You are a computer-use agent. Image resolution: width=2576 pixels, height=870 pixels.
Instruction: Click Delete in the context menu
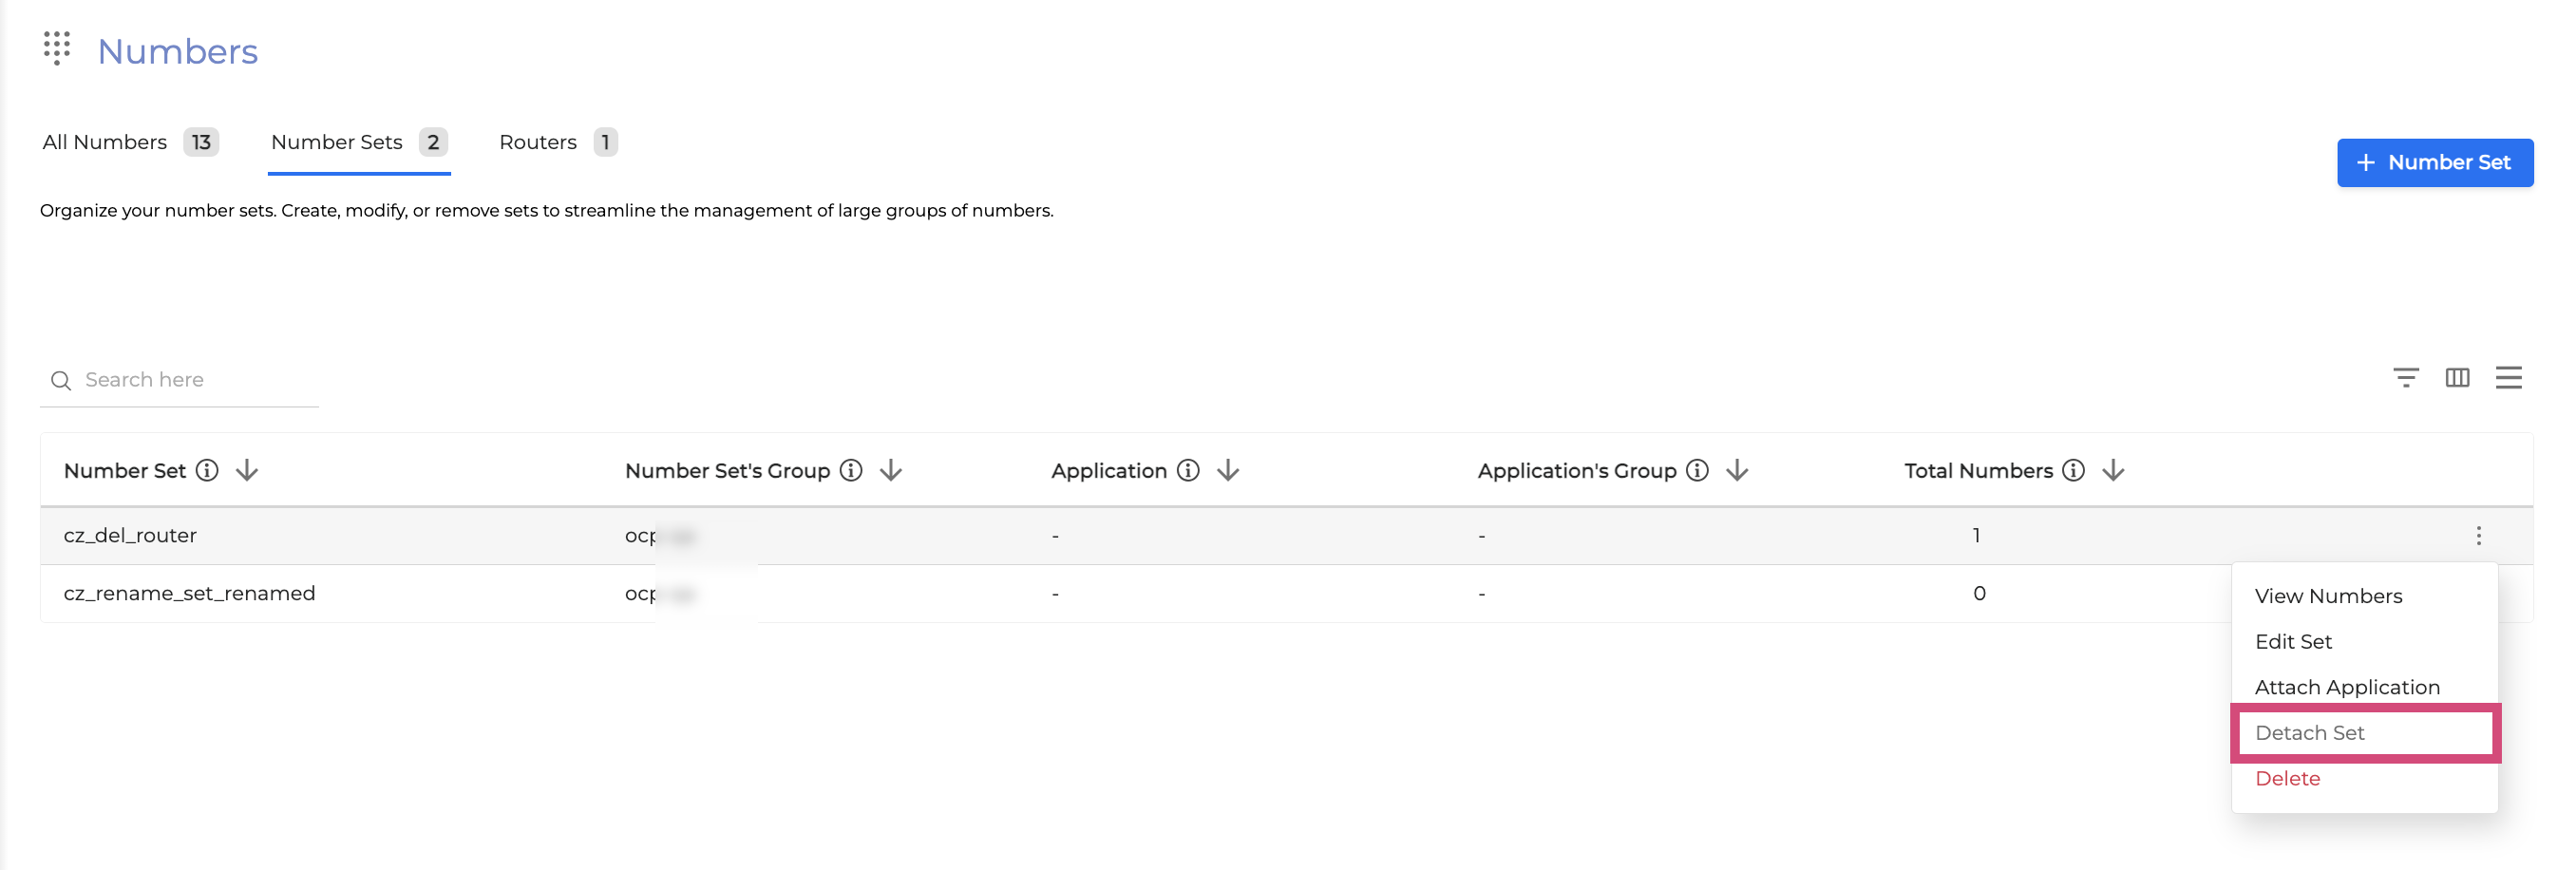coord(2287,779)
